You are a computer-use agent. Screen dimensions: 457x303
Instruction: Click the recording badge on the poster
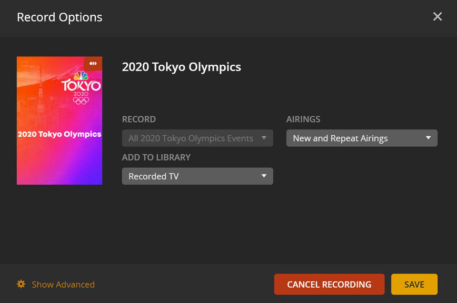pos(93,64)
